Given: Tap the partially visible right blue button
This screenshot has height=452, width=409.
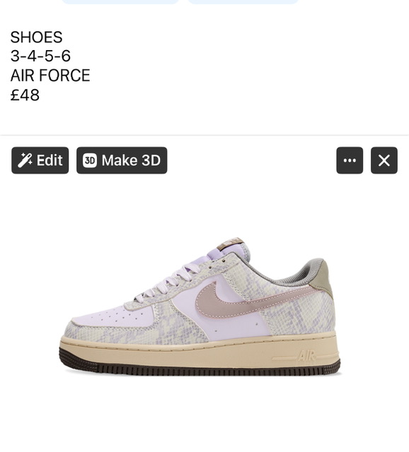Looking at the screenshot, I should tap(243, 1).
